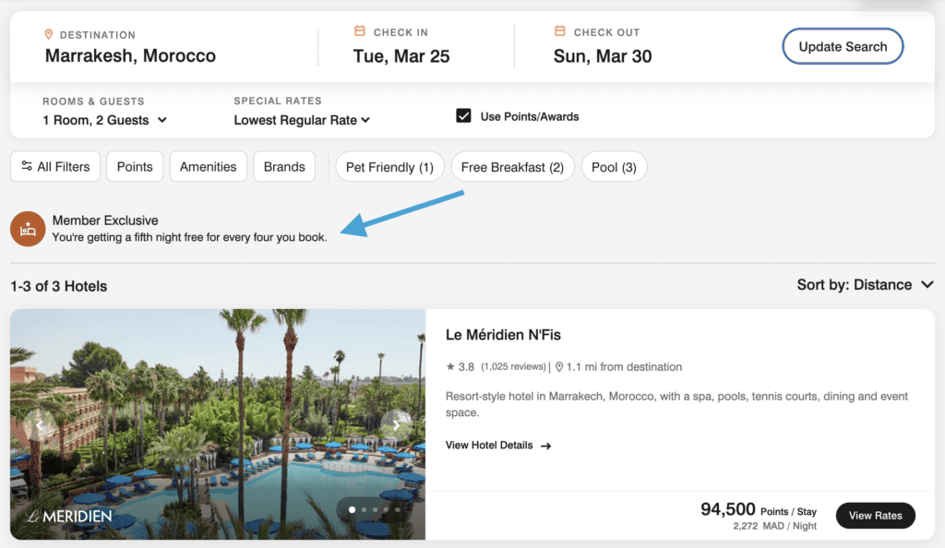Expand the 1 Room, 2 Guests dropdown
The width and height of the screenshot is (945, 548).
point(104,120)
